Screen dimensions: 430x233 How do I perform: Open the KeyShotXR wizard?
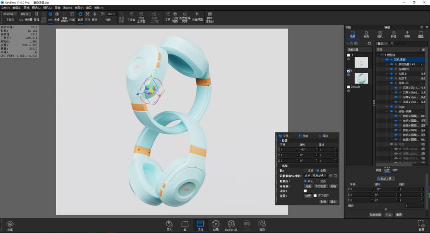[x=231, y=225]
